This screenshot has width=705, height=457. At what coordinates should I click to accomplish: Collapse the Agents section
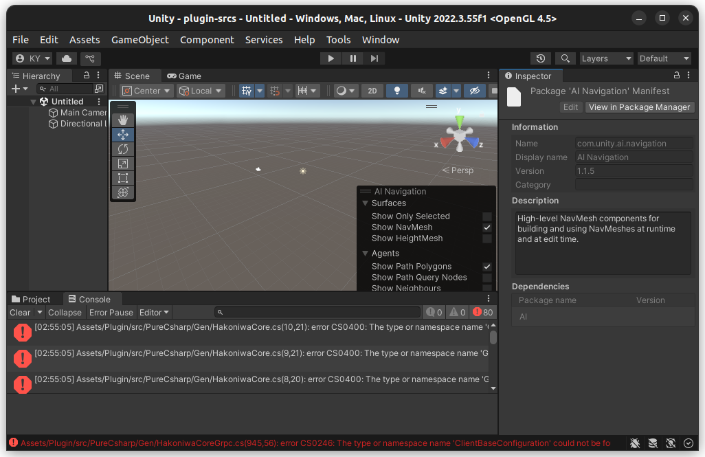point(365,254)
